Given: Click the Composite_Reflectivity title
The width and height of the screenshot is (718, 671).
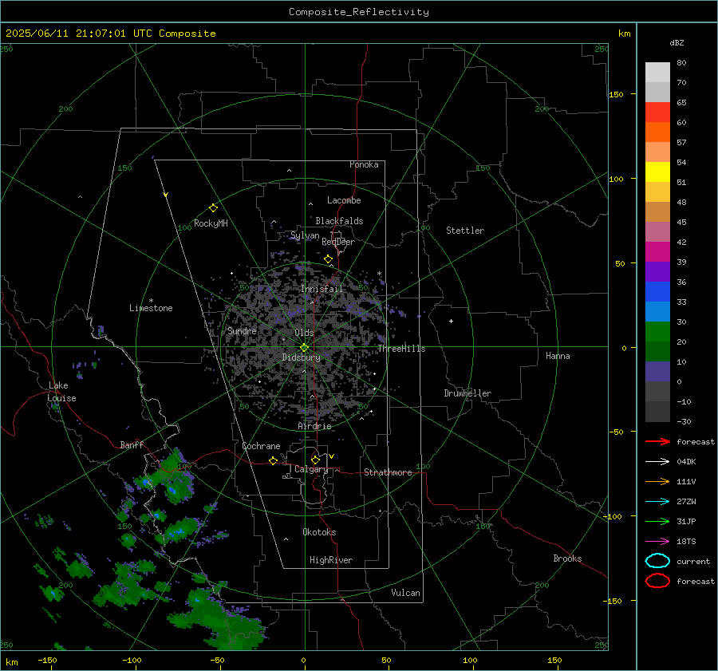Looking at the screenshot, I should coord(358,12).
